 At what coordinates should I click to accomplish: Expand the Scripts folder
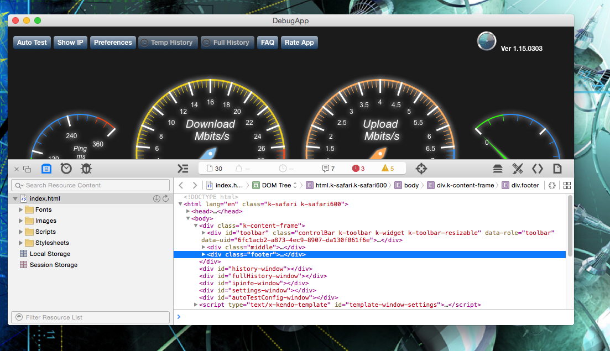[22, 232]
